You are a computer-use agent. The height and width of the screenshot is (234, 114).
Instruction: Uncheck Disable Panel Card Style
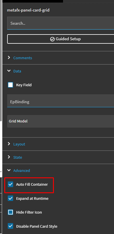10,226
